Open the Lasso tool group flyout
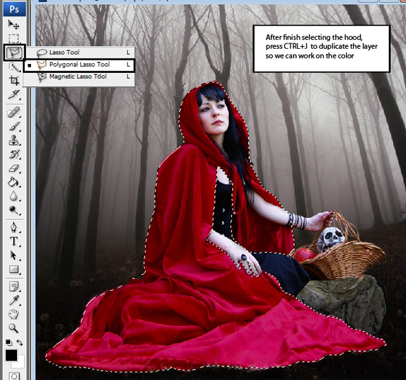 [x=14, y=53]
